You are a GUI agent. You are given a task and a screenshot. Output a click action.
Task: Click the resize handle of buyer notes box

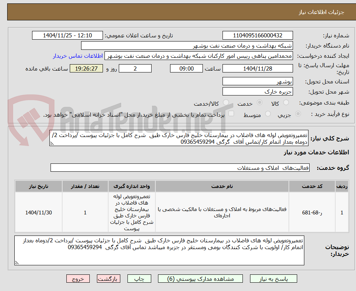17,263
